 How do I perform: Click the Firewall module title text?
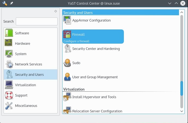(78, 35)
